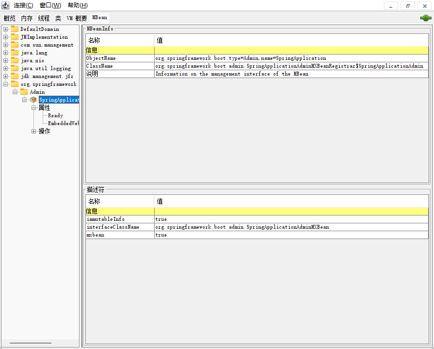Expand the 操作 operations node
This screenshot has width=434, height=349.
pyautogui.click(x=33, y=131)
